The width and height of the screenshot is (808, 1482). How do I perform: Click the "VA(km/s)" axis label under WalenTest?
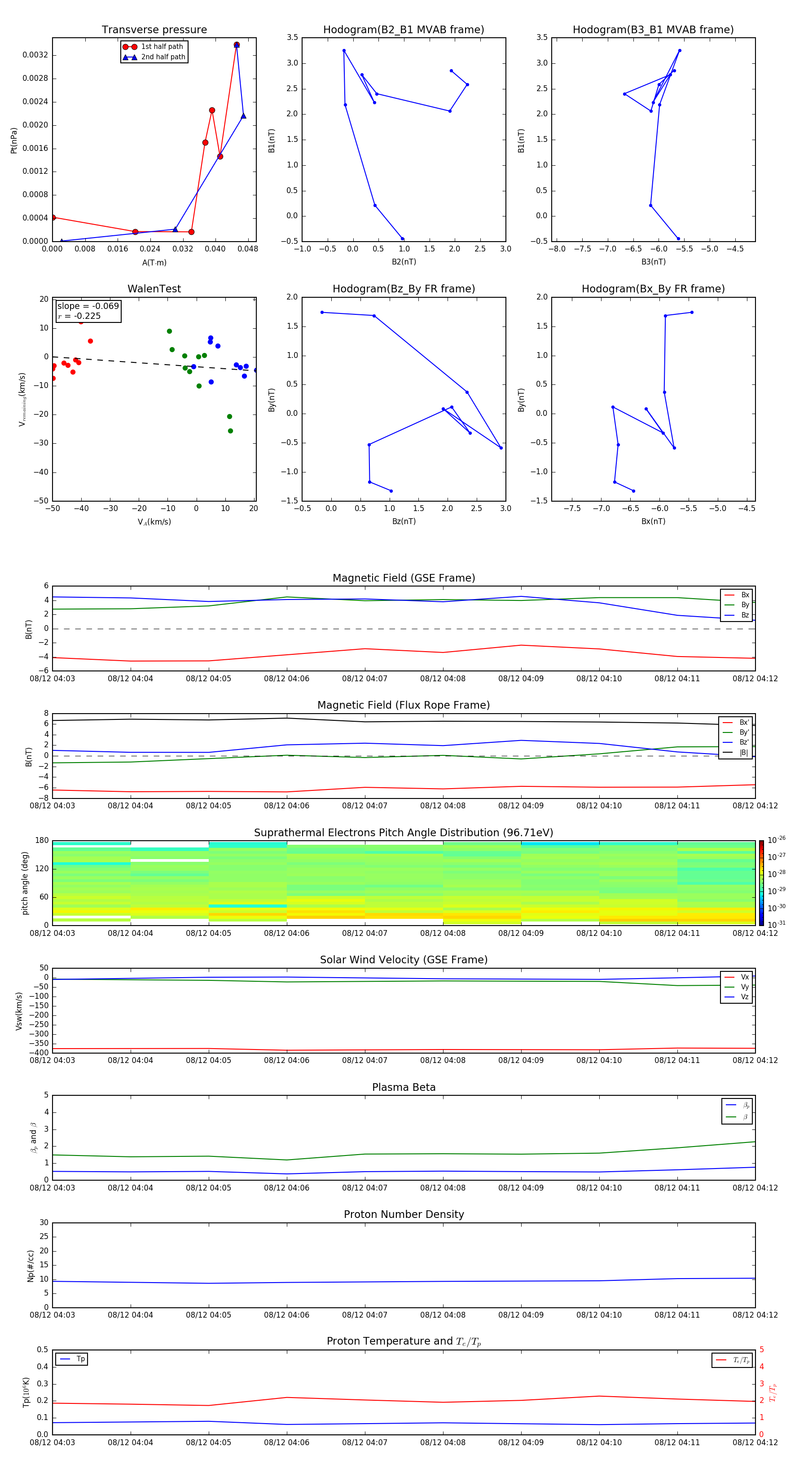coord(154,522)
